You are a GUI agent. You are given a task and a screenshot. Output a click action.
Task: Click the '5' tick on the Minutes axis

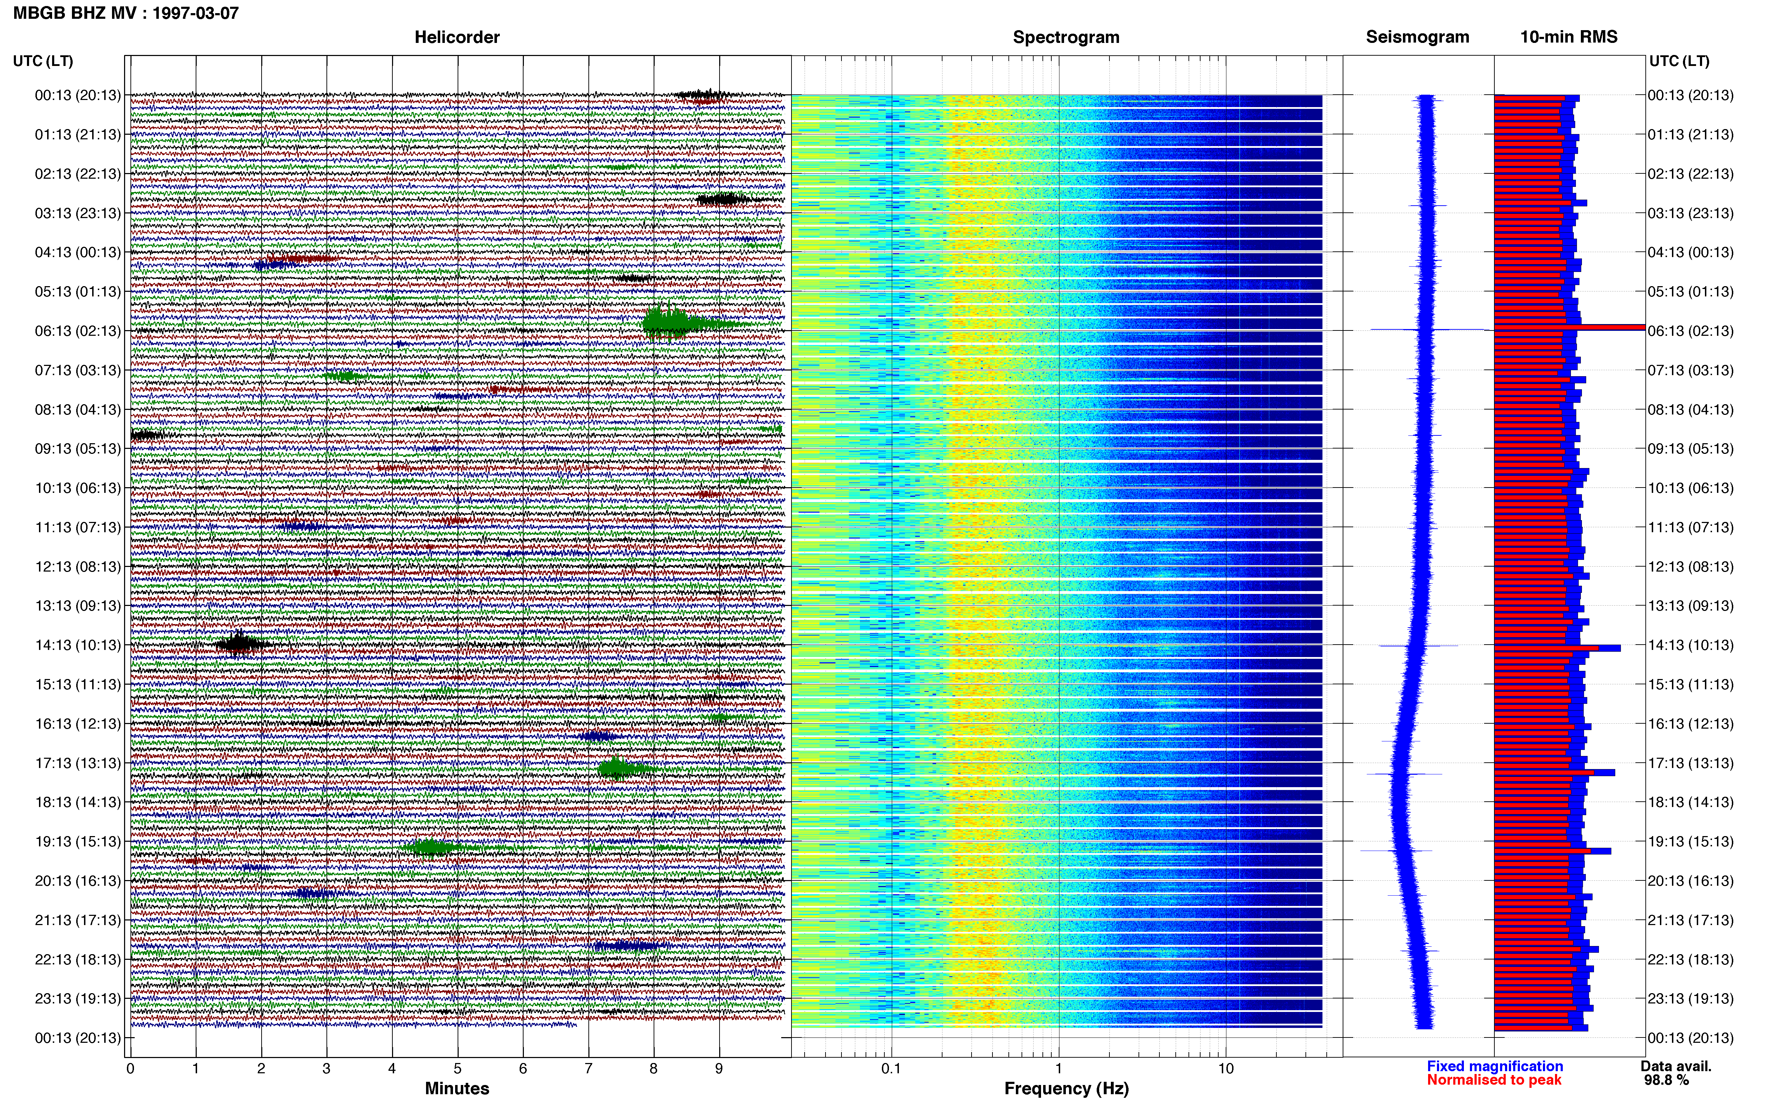pyautogui.click(x=458, y=1069)
